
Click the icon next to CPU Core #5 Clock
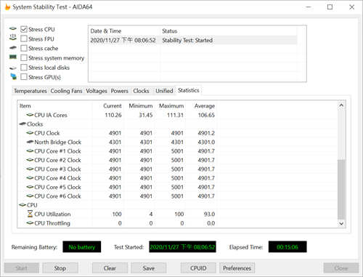[x=30, y=187]
